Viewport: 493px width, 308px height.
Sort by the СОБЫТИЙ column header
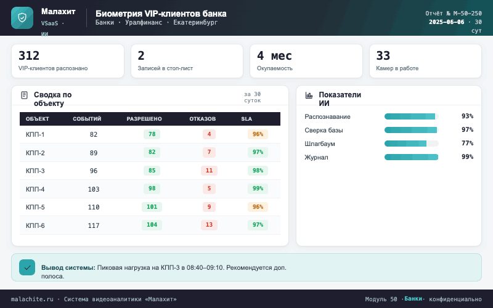(87, 119)
